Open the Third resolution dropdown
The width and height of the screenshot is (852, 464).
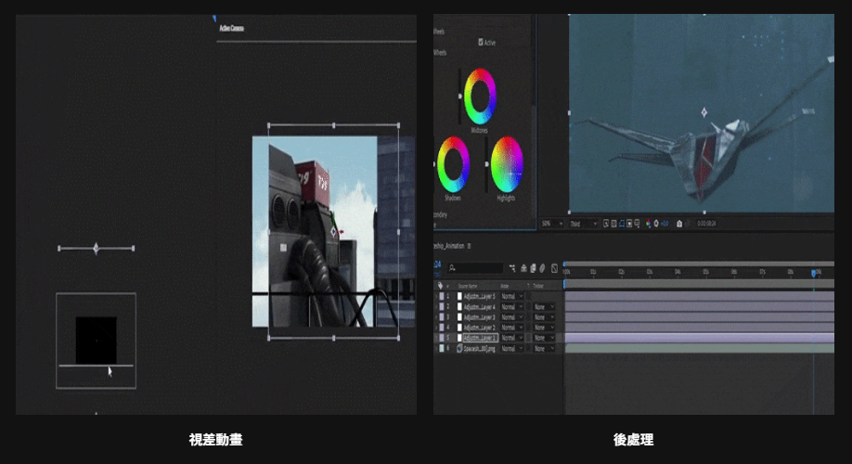pos(583,224)
